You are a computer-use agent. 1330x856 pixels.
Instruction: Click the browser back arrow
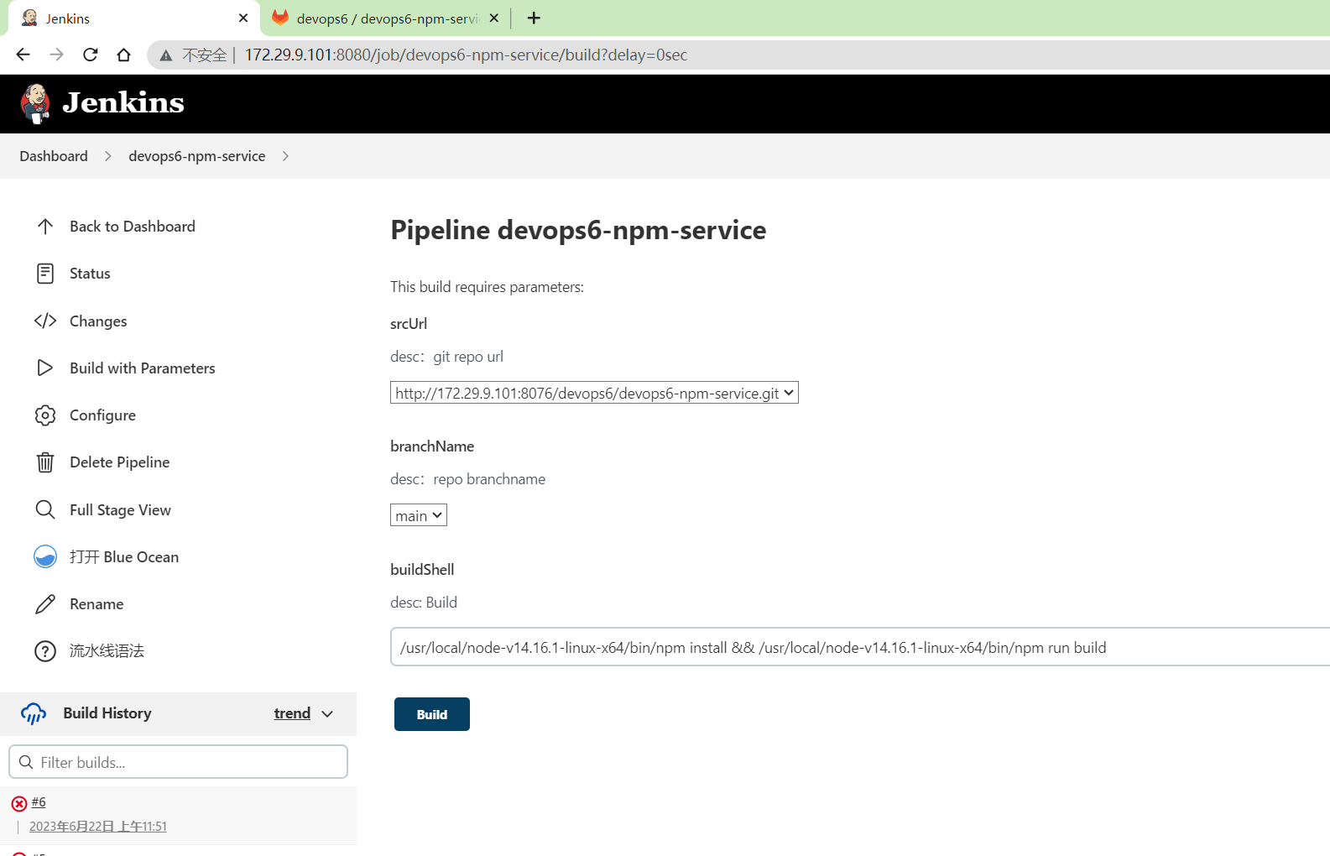[23, 55]
